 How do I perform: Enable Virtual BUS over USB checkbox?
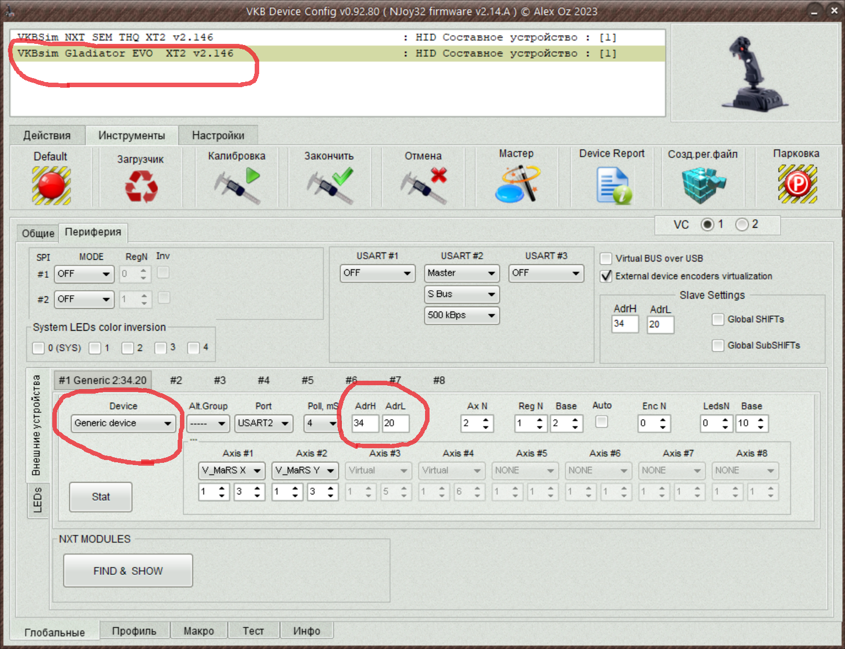[606, 258]
